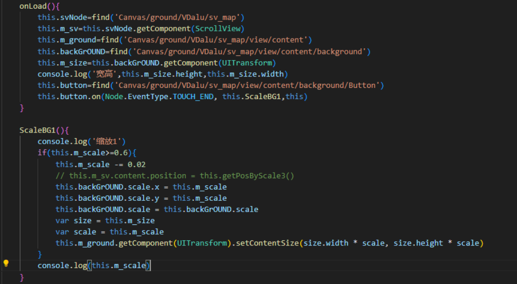The width and height of the screenshot is (517, 284).
Task: Click UITransform in the m_ground.getComponent line
Action: tap(202, 243)
